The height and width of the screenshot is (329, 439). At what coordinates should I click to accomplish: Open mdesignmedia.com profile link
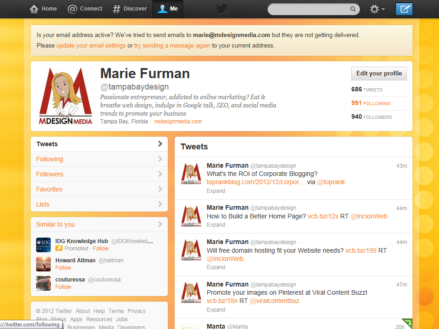pos(178,122)
